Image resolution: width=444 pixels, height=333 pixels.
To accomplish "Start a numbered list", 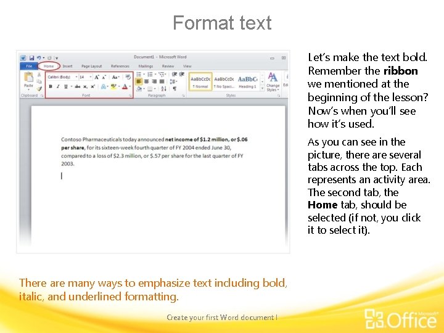I will pyautogui.click(x=150, y=74).
